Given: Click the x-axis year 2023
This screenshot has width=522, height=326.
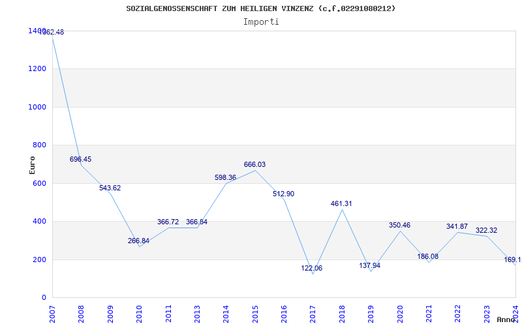Looking at the screenshot, I should pyautogui.click(x=487, y=314).
